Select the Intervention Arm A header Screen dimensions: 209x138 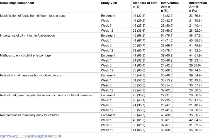click(x=170, y=7)
